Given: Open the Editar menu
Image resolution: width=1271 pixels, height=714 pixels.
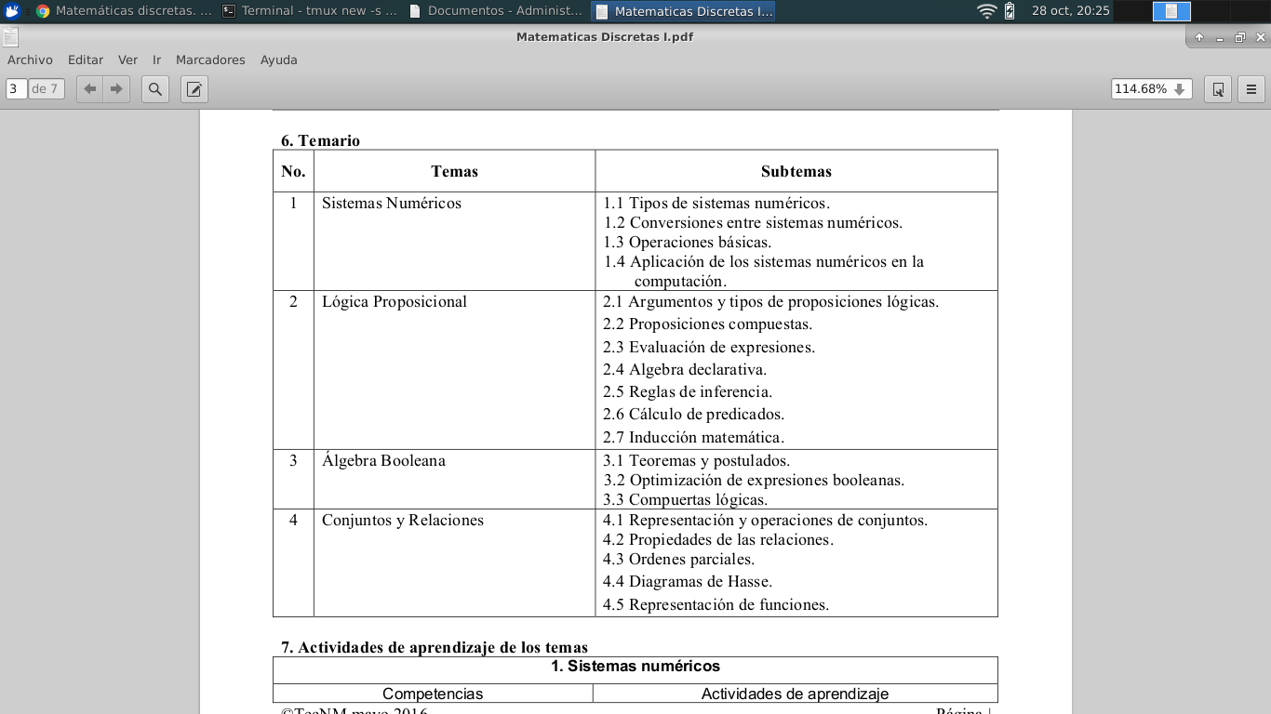Looking at the screenshot, I should (x=86, y=59).
